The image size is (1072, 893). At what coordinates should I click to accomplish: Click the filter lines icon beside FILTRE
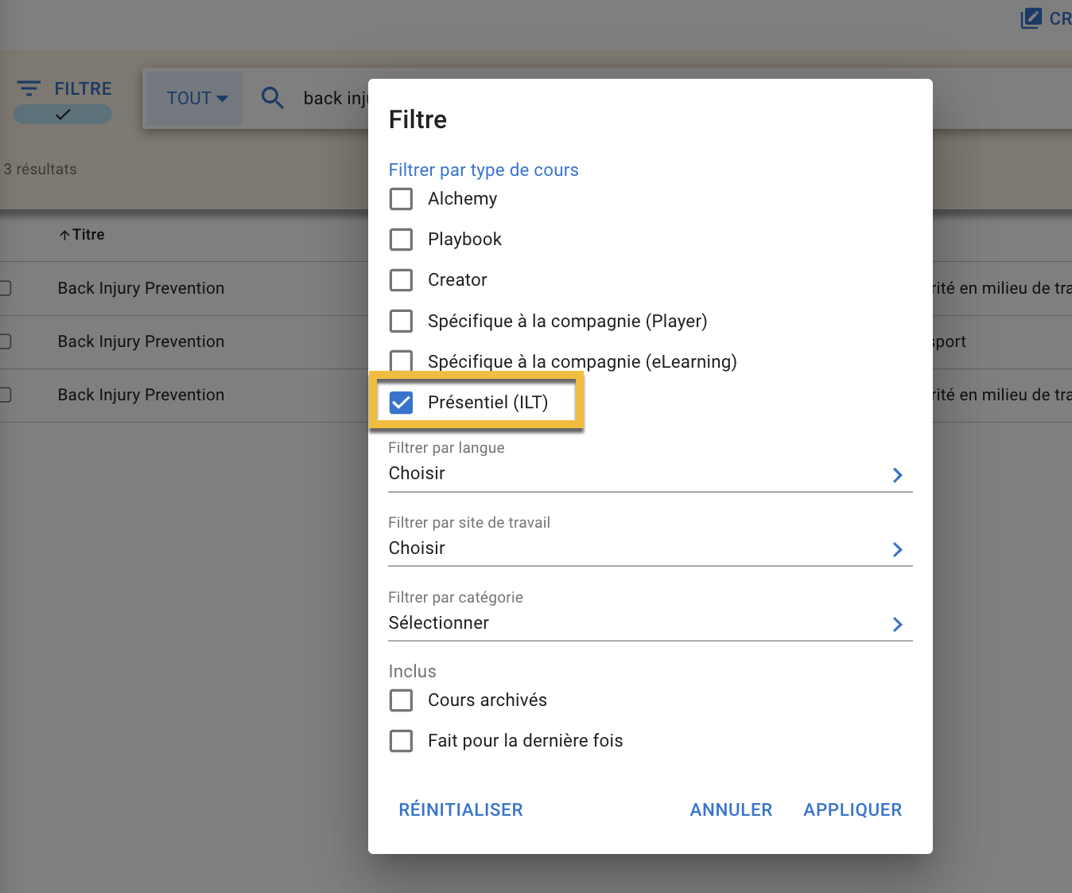click(29, 88)
